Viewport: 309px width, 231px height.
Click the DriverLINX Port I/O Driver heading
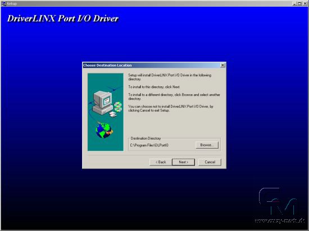[63, 19]
